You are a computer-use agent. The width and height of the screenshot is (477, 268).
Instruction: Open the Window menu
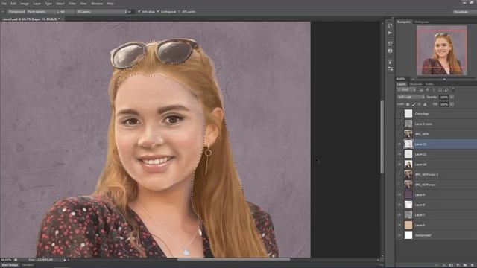tap(97, 4)
